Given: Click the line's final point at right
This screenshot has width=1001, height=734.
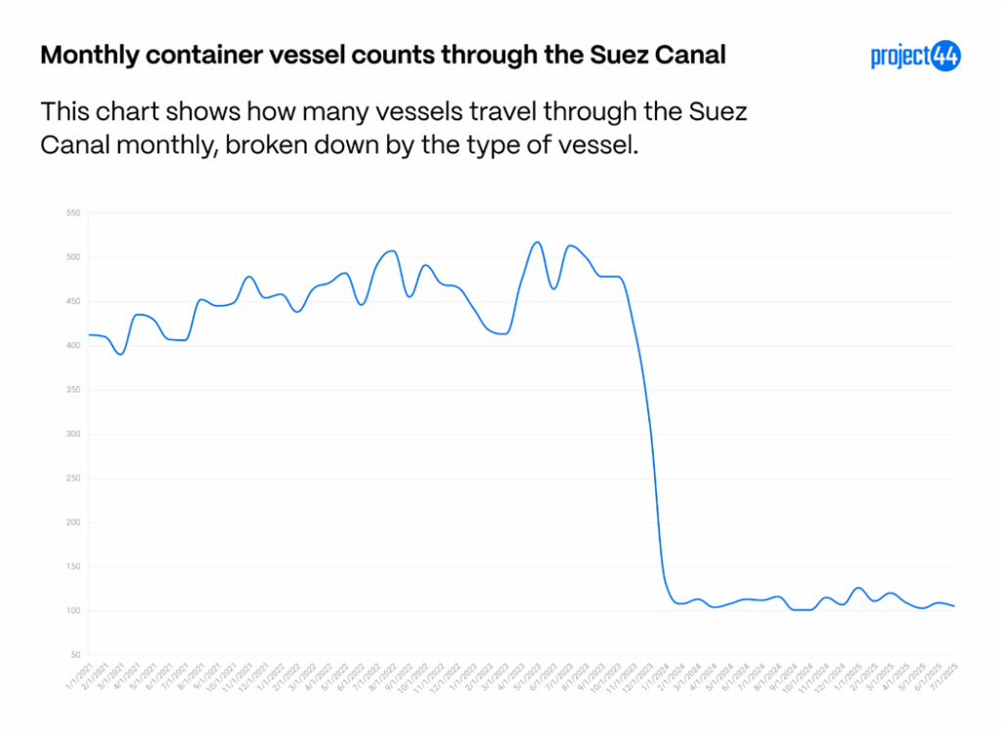Looking at the screenshot, I should click(x=954, y=607).
